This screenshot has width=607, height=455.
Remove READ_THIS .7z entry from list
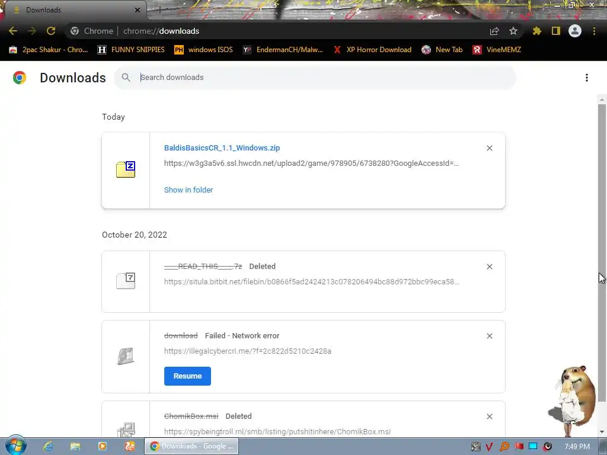click(489, 267)
